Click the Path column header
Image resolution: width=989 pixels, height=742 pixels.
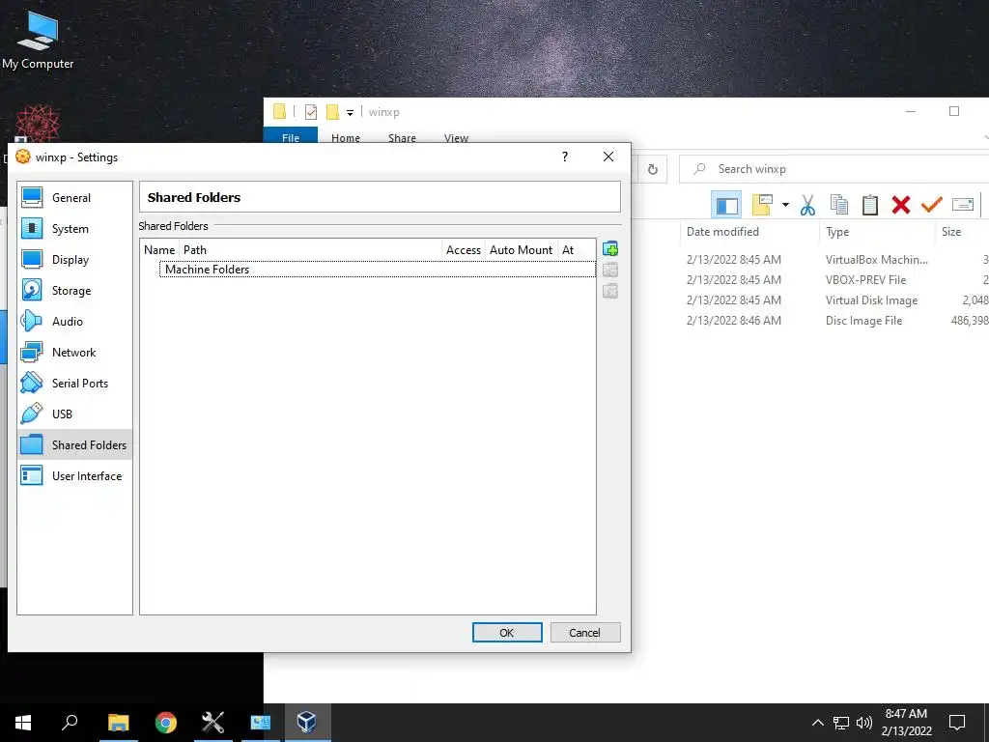[310, 250]
